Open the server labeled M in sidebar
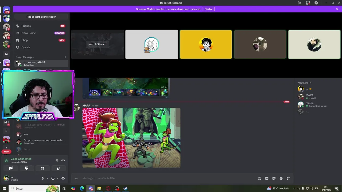Viewport: 342px width, 192px height. pyautogui.click(x=6, y=54)
